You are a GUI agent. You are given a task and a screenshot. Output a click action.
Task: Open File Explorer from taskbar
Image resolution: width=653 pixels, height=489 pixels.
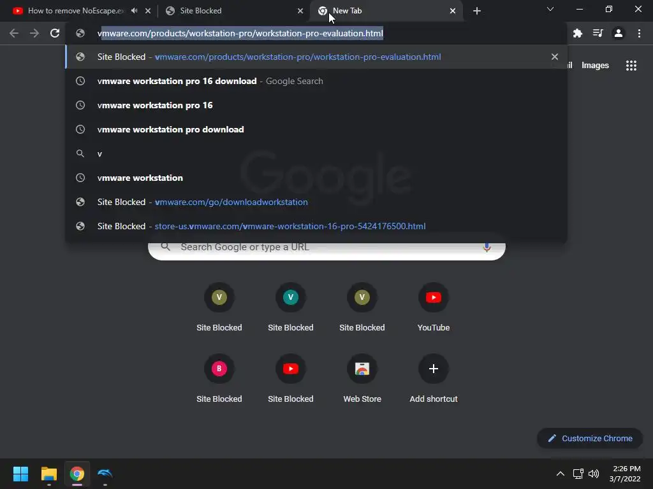[48, 474]
